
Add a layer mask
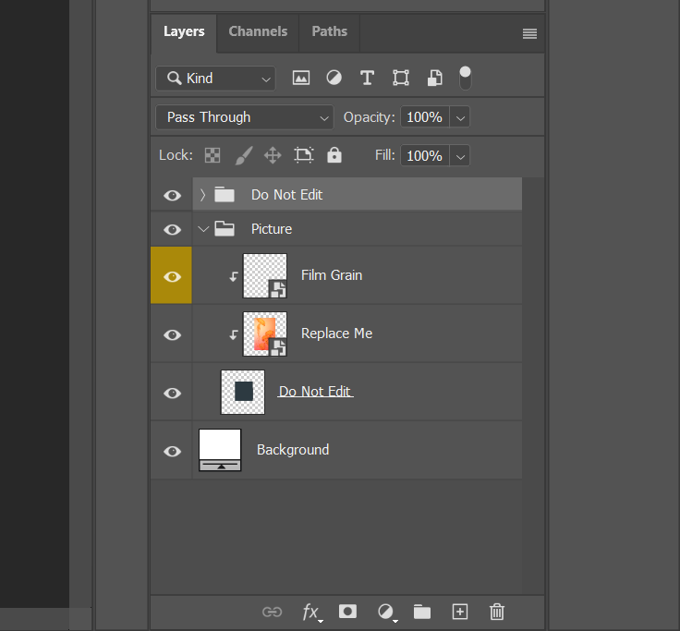[347, 612]
